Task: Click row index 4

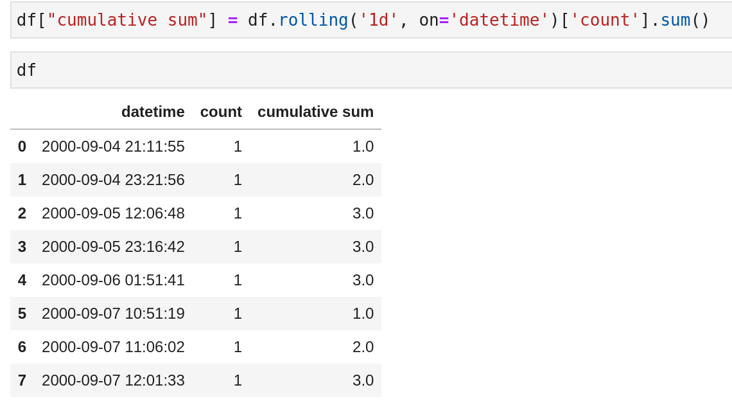Action: [x=22, y=280]
